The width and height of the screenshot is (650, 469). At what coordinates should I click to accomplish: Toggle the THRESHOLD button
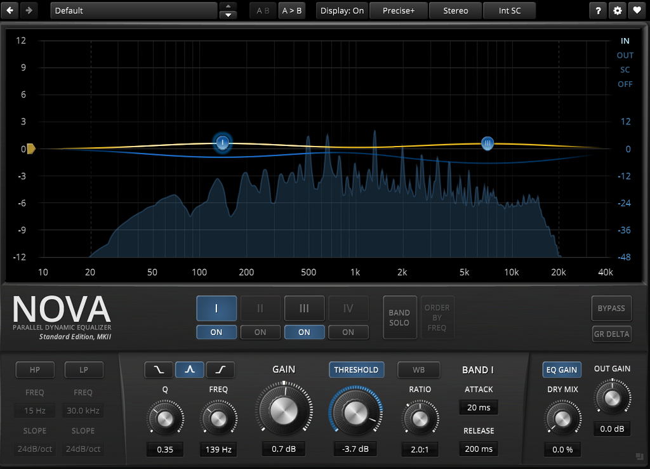[357, 369]
